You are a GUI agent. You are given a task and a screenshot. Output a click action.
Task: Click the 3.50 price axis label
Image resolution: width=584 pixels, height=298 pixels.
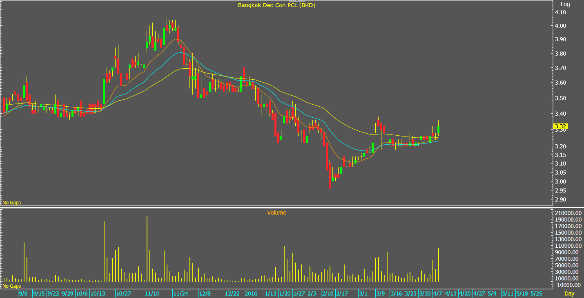pyautogui.click(x=561, y=98)
